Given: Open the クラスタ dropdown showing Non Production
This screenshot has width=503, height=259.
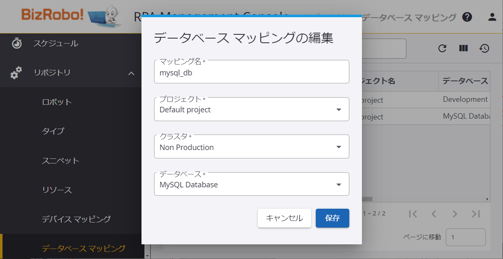Looking at the screenshot, I should pos(251,147).
